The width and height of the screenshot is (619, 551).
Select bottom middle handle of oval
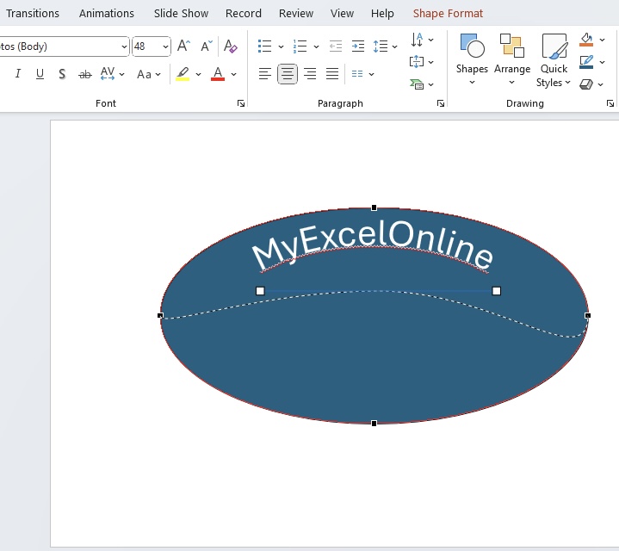tap(374, 424)
